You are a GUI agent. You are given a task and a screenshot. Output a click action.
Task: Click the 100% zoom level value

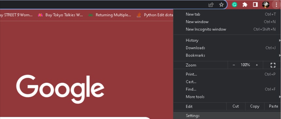pyautogui.click(x=245, y=65)
